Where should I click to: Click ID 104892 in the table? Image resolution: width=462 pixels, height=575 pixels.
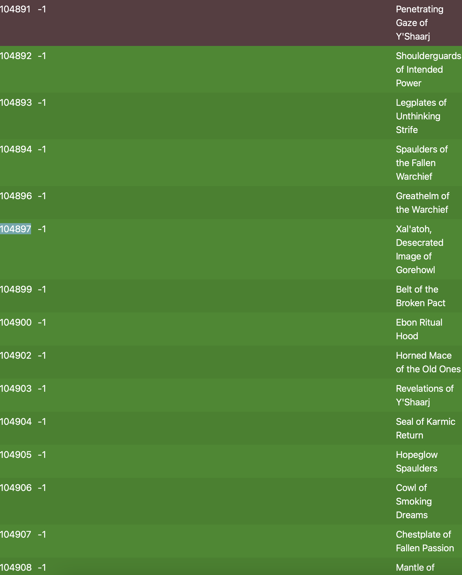pos(16,56)
